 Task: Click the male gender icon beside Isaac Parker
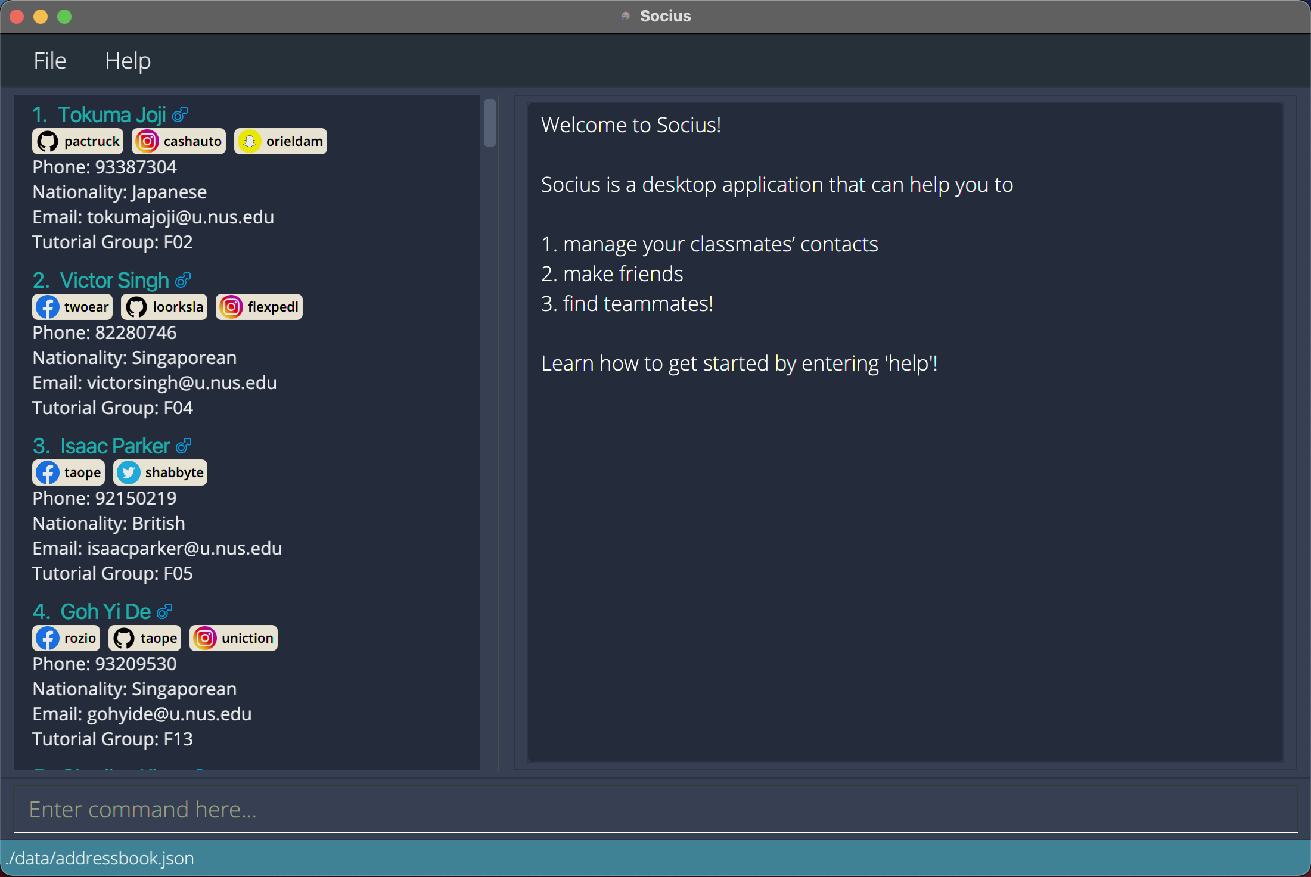tap(184, 445)
